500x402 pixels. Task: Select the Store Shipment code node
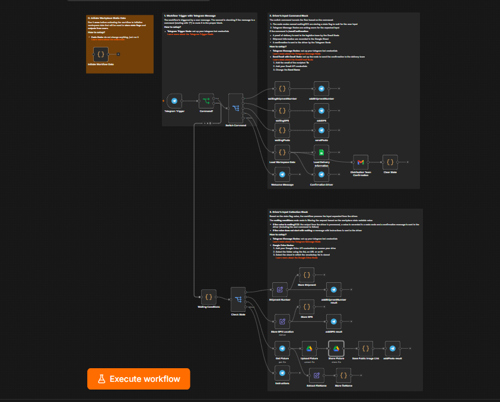click(x=307, y=275)
